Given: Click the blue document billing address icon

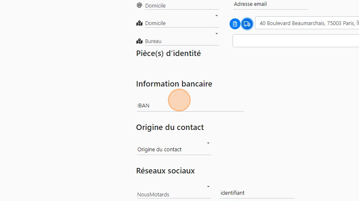Looking at the screenshot, I should pyautogui.click(x=235, y=24).
